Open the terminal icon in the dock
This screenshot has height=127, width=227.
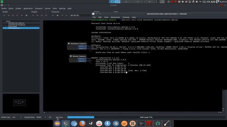pos(66,123)
